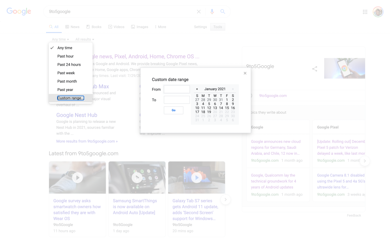This screenshot has width=390, height=243.
Task: Open the Google account profile avatar
Action: (x=378, y=12)
